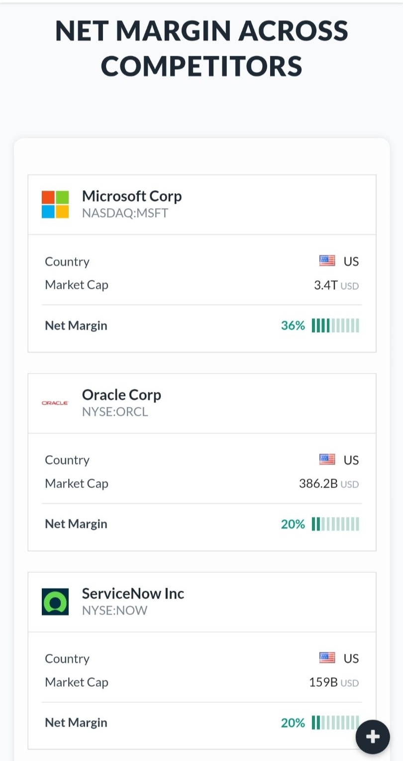403x761 pixels.
Task: Open the Microsoft Corp company link
Action: 132,196
